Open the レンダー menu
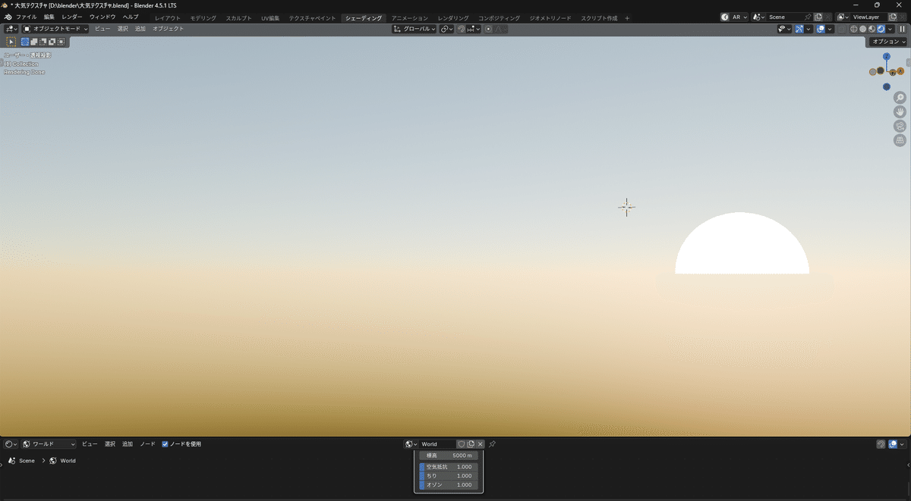The image size is (911, 501). point(72,17)
